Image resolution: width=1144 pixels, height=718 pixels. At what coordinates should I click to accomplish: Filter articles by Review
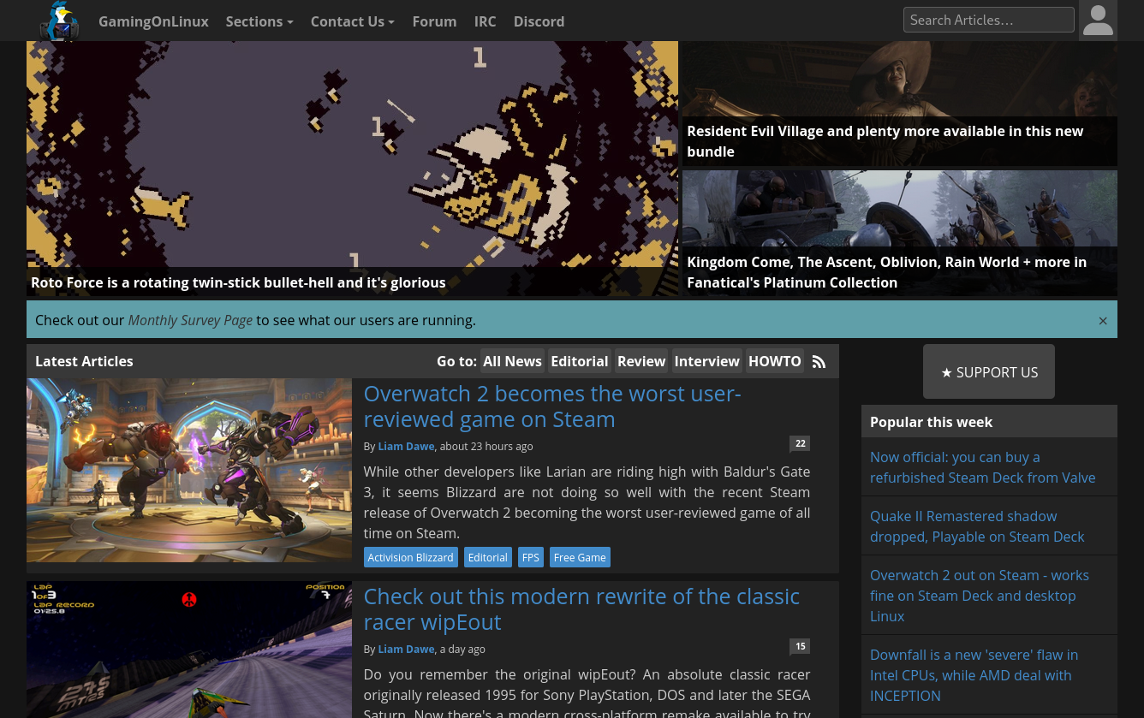641,361
